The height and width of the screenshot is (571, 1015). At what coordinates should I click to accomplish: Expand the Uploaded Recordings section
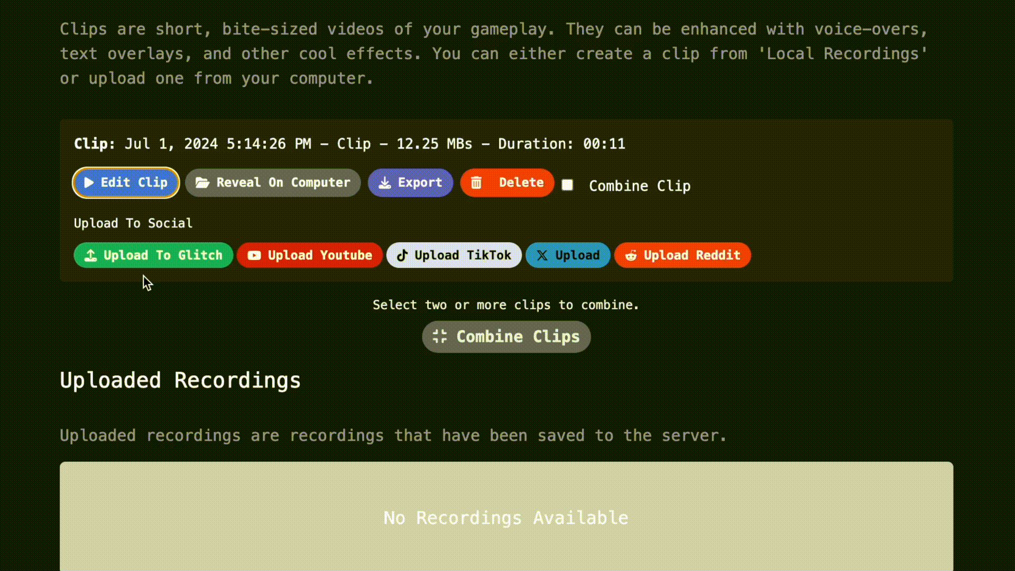(180, 380)
